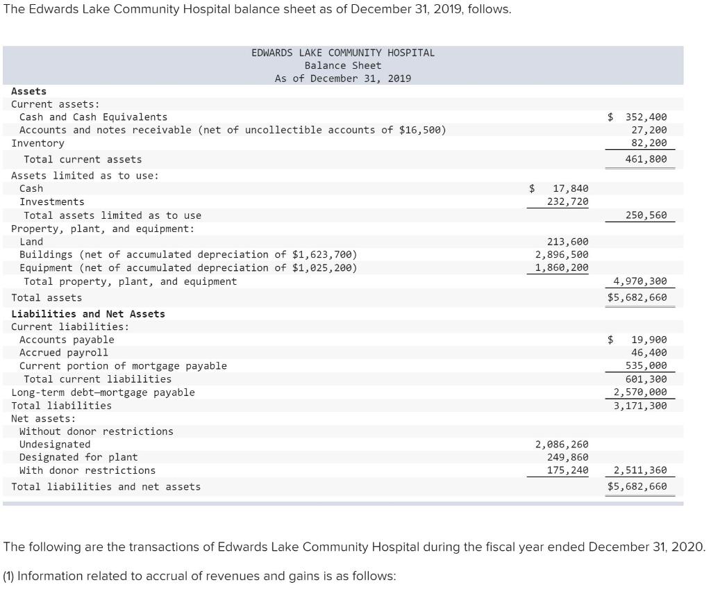Click the Inventory amount 82,200
Image resolution: width=711 pixels, height=596 pixels.
click(645, 143)
